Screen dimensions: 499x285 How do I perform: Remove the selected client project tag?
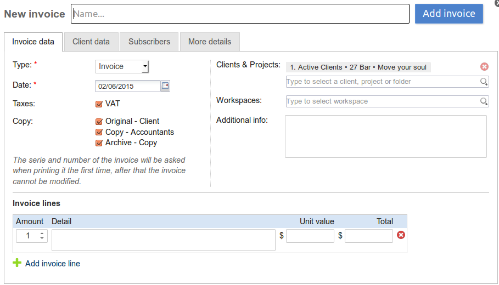click(484, 67)
